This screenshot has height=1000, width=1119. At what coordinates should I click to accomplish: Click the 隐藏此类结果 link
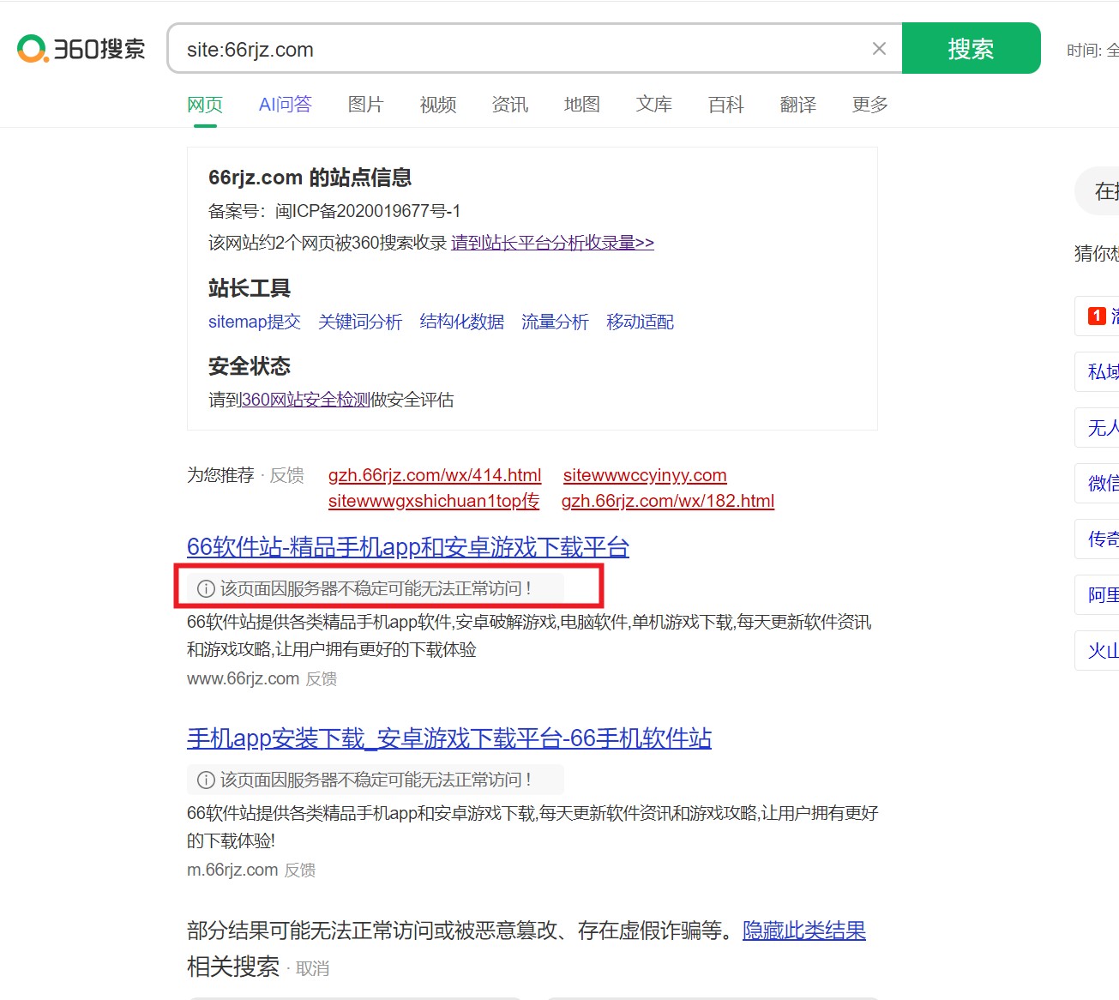point(804,931)
